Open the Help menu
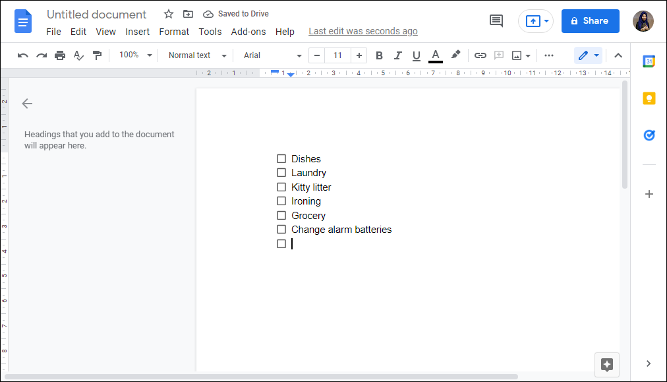This screenshot has width=667, height=382. pos(285,32)
